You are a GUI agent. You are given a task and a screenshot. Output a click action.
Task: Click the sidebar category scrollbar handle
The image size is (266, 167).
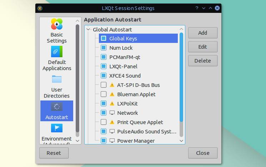[77, 78]
